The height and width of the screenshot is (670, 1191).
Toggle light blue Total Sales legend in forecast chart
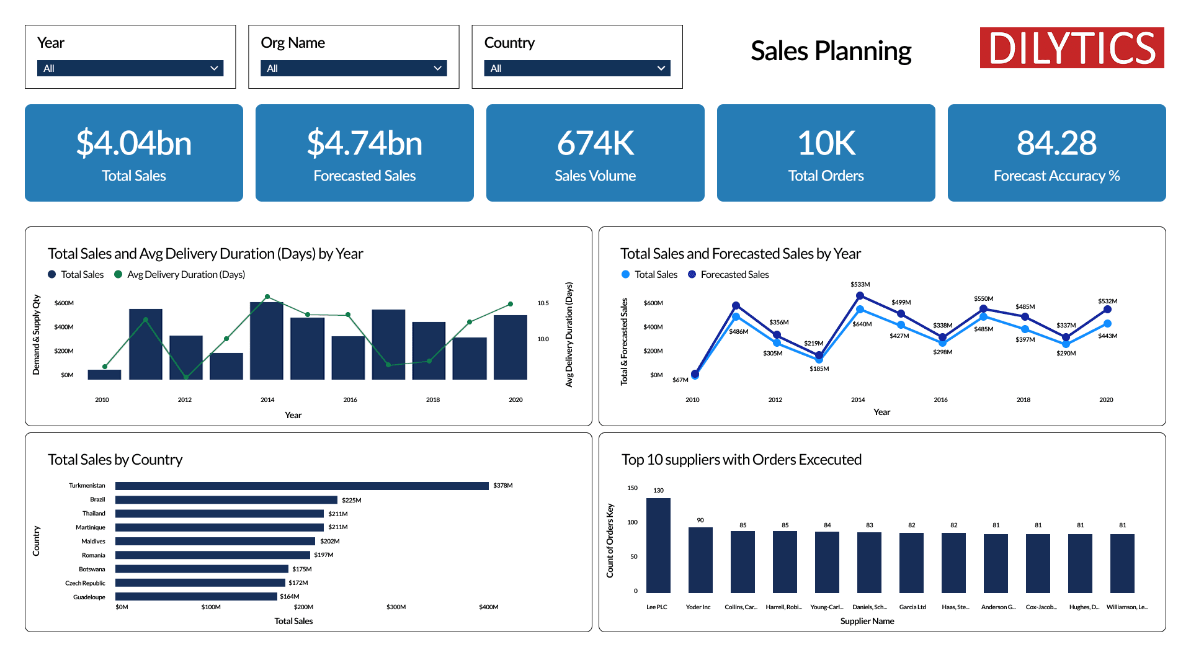tap(625, 274)
